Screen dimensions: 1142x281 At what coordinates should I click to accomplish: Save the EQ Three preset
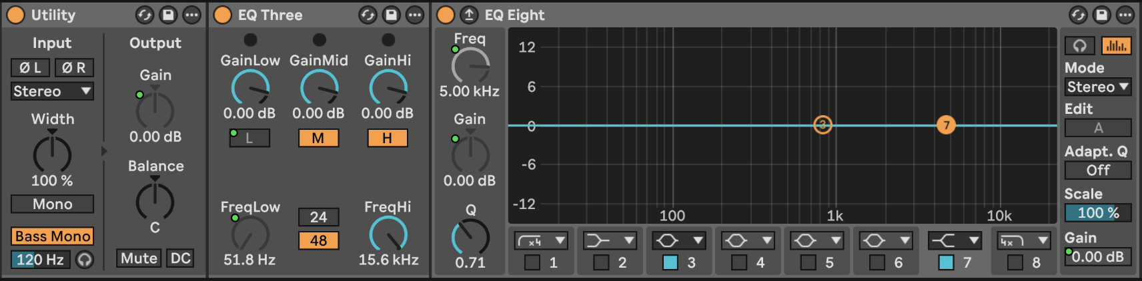[392, 15]
